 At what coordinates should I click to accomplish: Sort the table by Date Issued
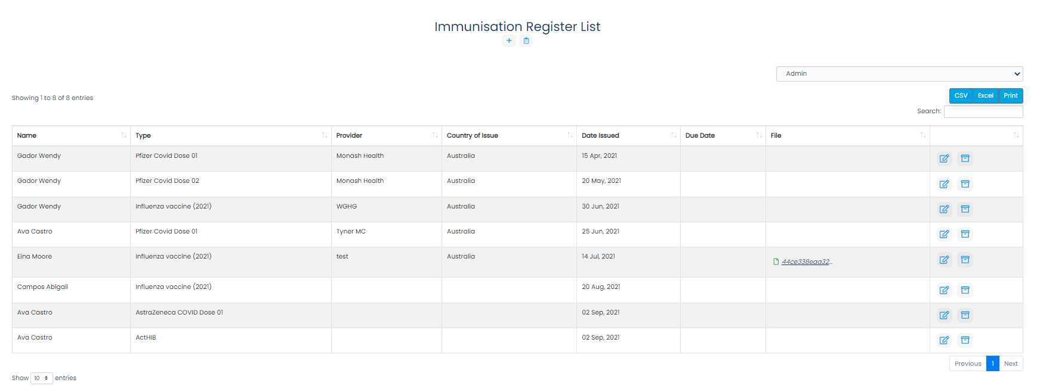tap(628, 136)
